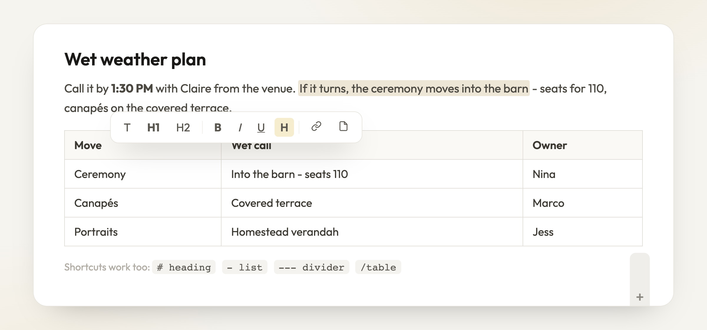
Task: Click the 'Homestead verandah' cell
Action: 372,232
